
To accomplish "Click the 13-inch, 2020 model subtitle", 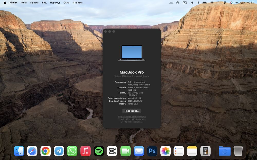I will (x=132, y=76).
